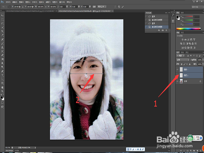Commit the transform with checkmark

pyautogui.click(x=123, y=7)
